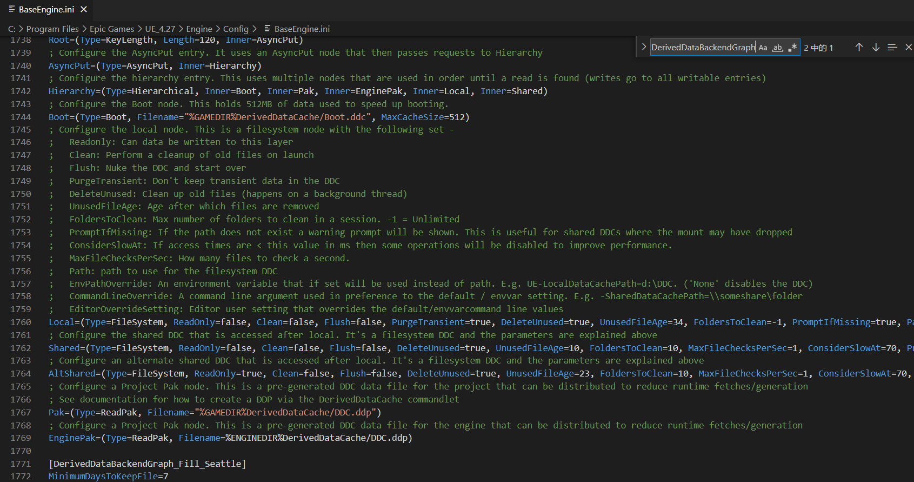
Task: Click line number 1769
Action: (21, 438)
